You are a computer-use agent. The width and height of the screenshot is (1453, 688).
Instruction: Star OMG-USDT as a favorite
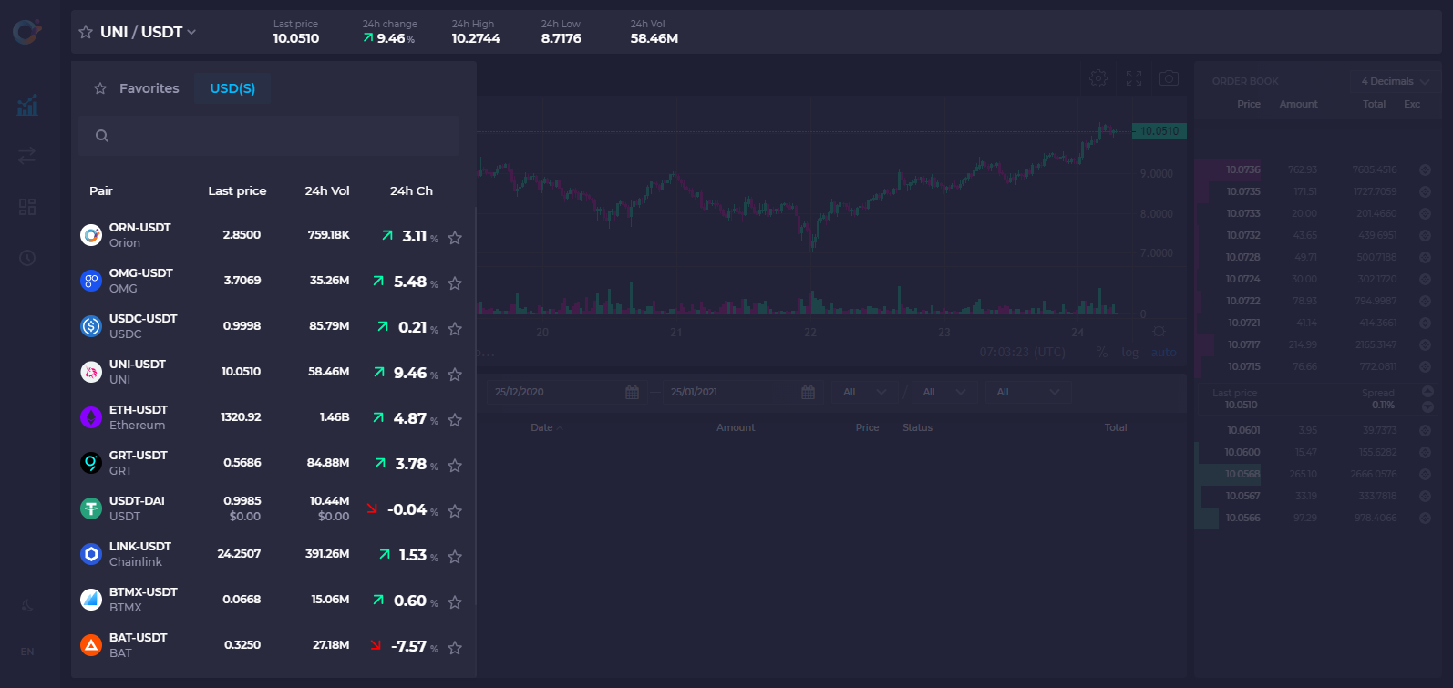[x=455, y=283]
